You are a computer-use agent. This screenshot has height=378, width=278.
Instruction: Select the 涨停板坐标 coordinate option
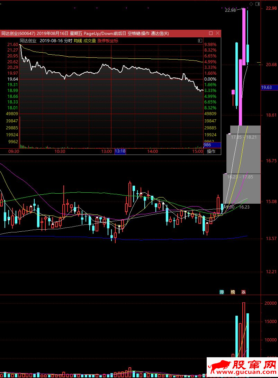pos(108,41)
